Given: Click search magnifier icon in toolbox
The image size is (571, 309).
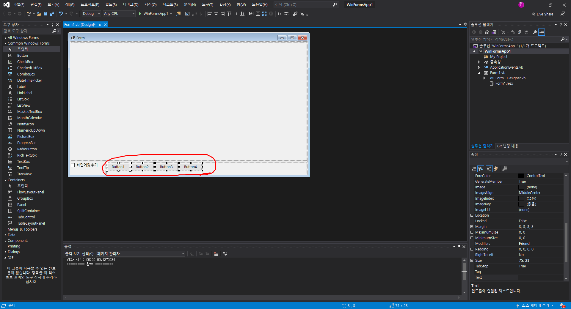Looking at the screenshot, I should tap(54, 31).
